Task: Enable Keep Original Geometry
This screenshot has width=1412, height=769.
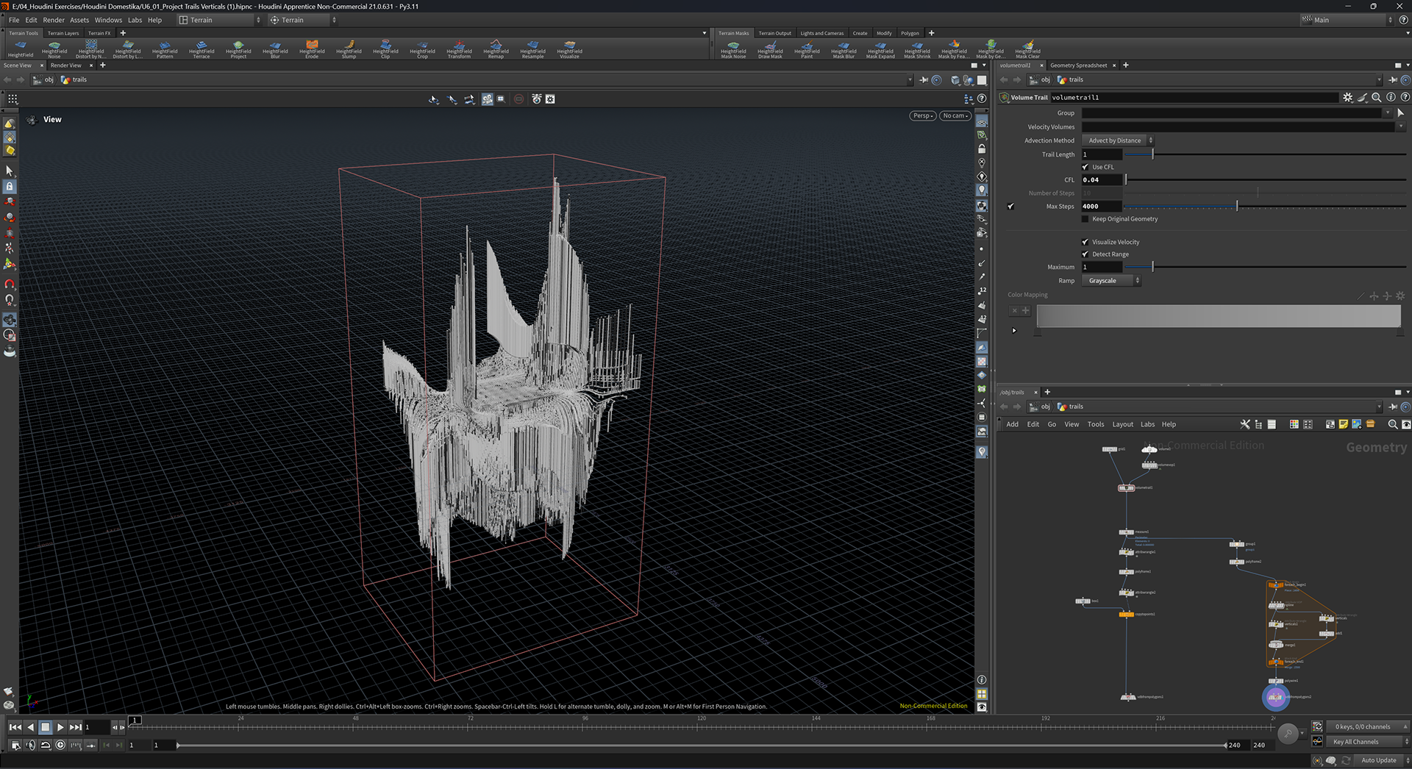Action: point(1085,219)
